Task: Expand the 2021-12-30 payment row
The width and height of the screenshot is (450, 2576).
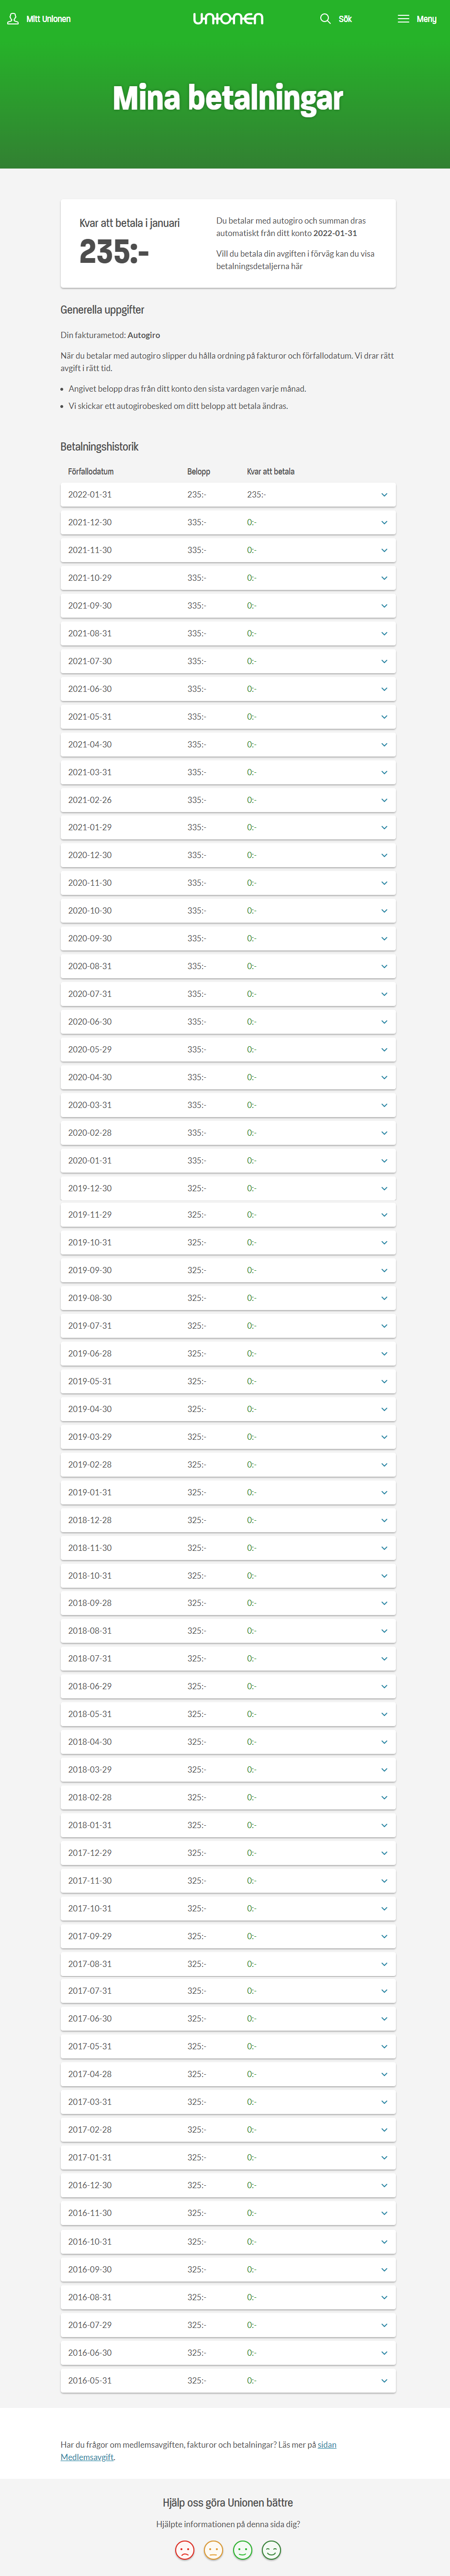Action: (x=228, y=522)
